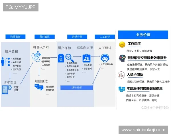Click the 价格接受 list item
This screenshot has height=137, width=171.
(87, 68)
